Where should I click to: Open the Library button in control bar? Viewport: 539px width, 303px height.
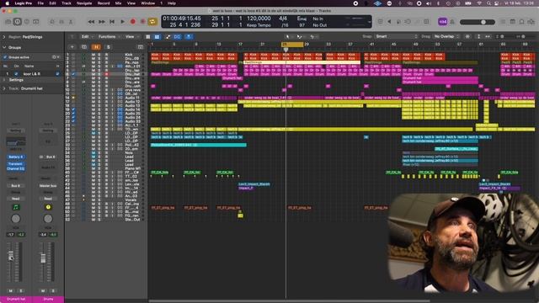pyautogui.click(x=8, y=22)
